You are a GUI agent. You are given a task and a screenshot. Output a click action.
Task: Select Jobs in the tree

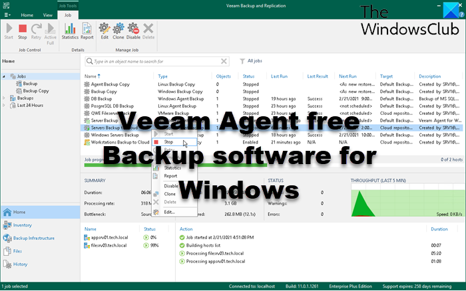[x=21, y=76]
